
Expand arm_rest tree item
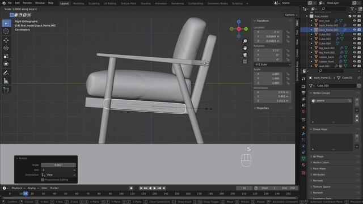311,20
